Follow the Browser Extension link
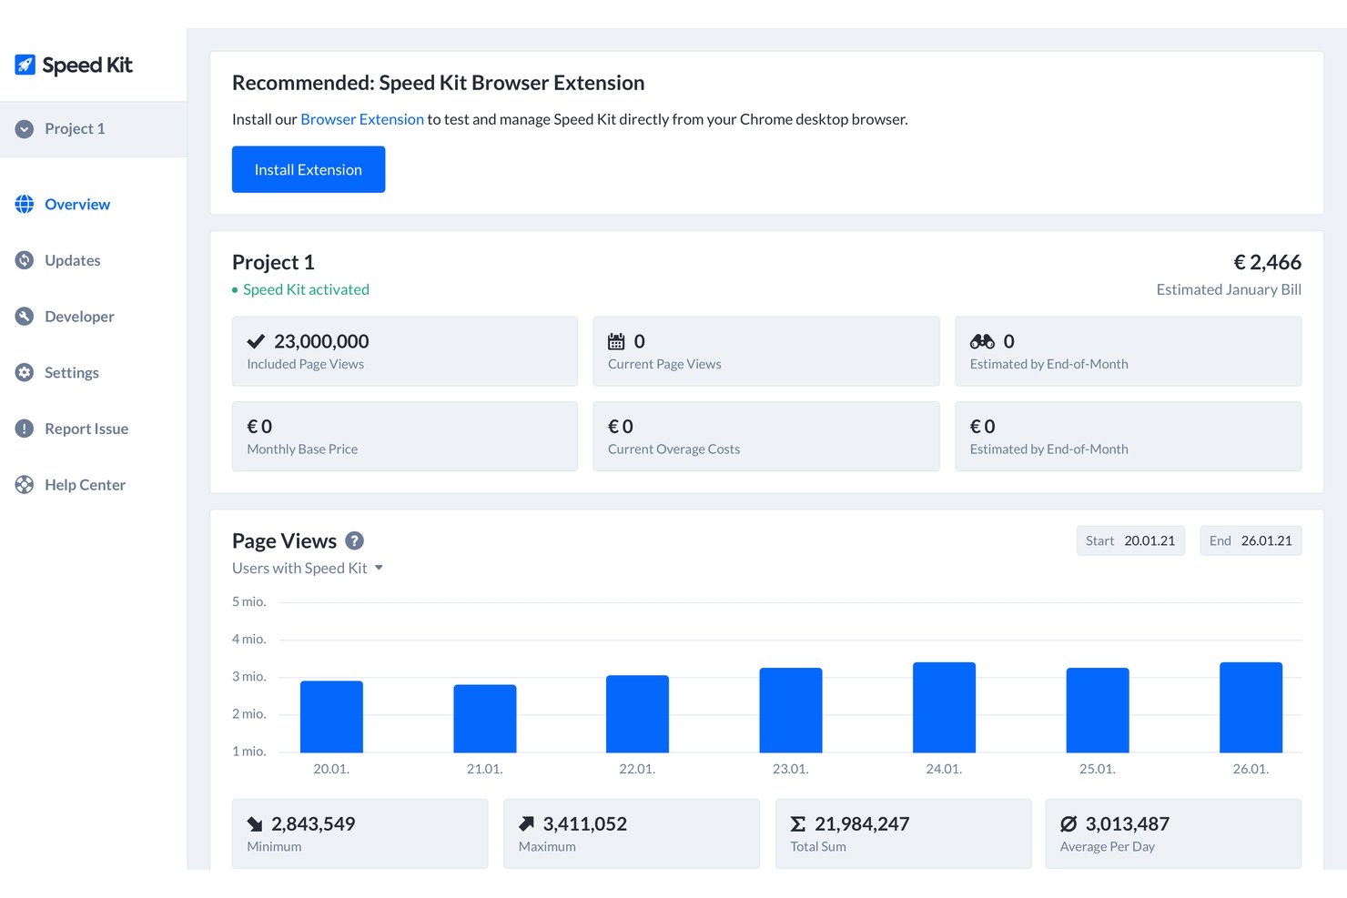 [x=362, y=119]
